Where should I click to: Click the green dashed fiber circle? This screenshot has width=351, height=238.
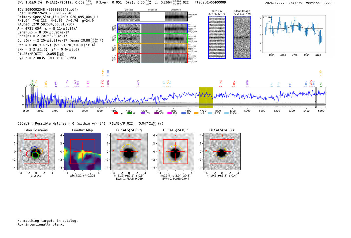click(36, 155)
